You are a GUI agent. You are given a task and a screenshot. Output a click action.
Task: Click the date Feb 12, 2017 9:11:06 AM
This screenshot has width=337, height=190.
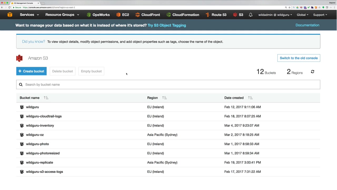point(242,107)
